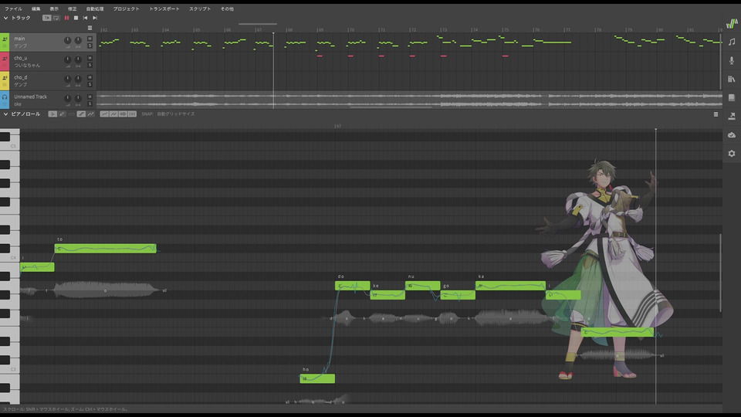The height and width of the screenshot is (417, 741).
Task: Open the music note panel in sidebar
Action: click(x=732, y=42)
